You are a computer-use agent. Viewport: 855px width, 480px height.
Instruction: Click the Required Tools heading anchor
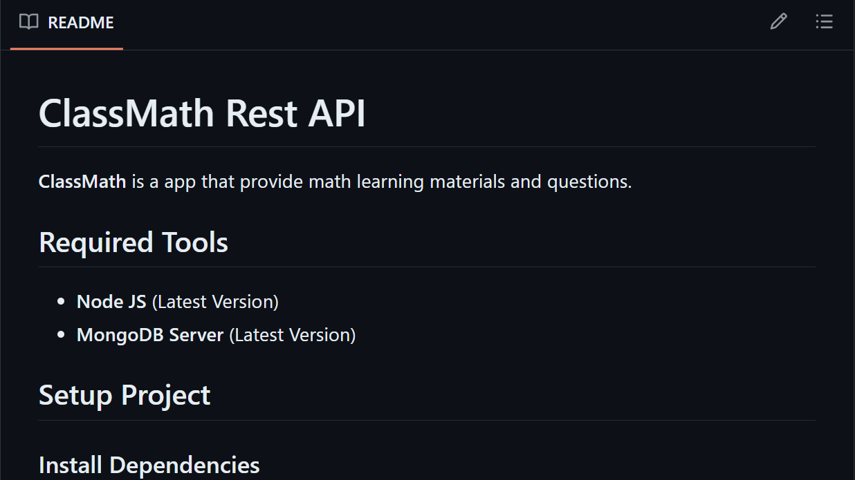tap(133, 242)
